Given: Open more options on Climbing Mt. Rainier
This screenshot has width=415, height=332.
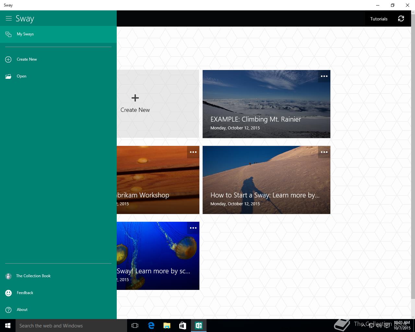Looking at the screenshot, I should 324,76.
